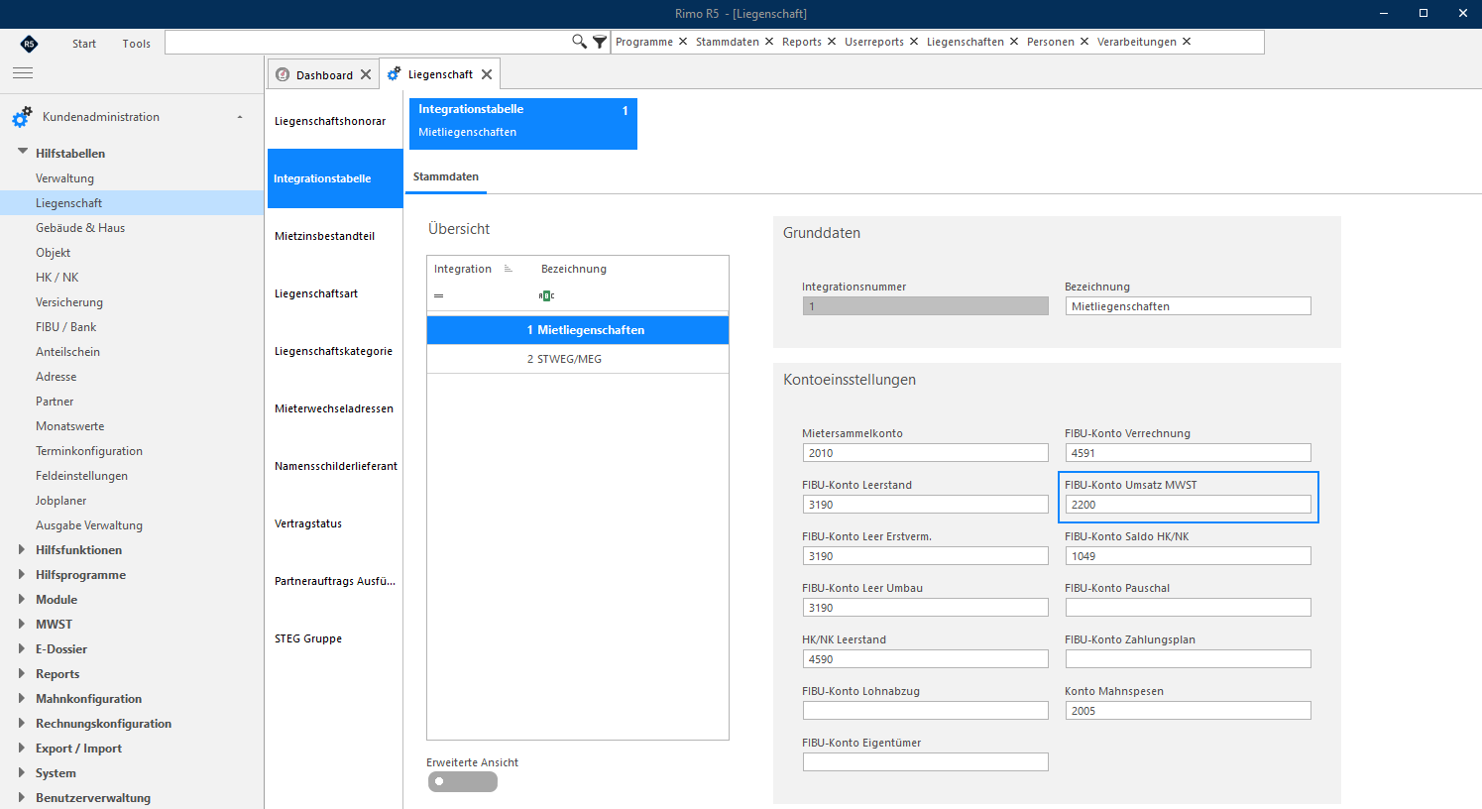Click the funnel filter icon
This screenshot has width=1482, height=809.
(x=599, y=42)
